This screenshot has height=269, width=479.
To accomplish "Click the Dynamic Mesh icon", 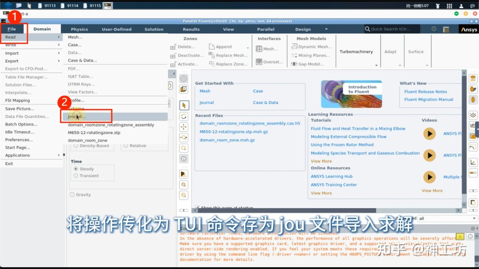I will pos(294,46).
